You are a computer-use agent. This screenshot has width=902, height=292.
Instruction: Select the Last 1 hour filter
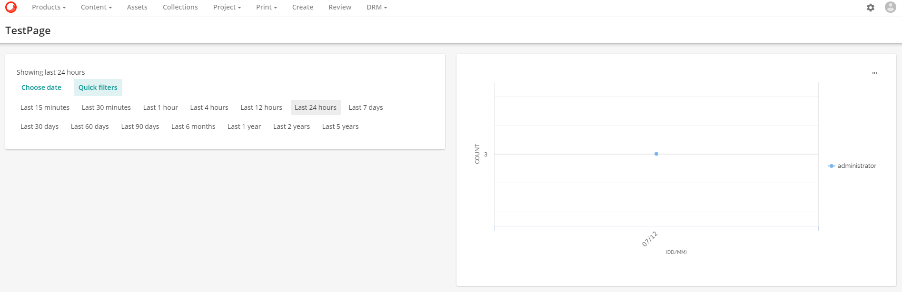click(160, 107)
